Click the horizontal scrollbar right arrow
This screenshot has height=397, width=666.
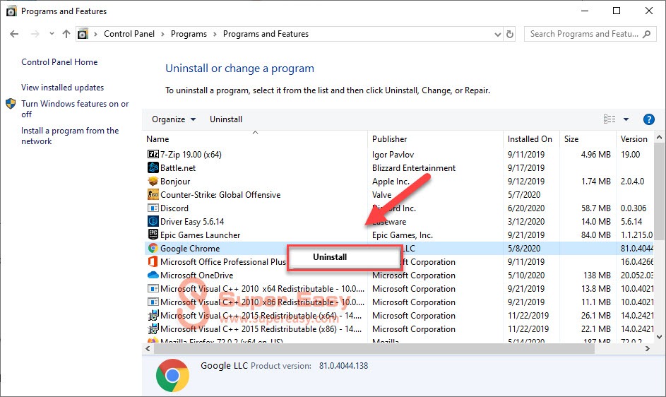648,348
